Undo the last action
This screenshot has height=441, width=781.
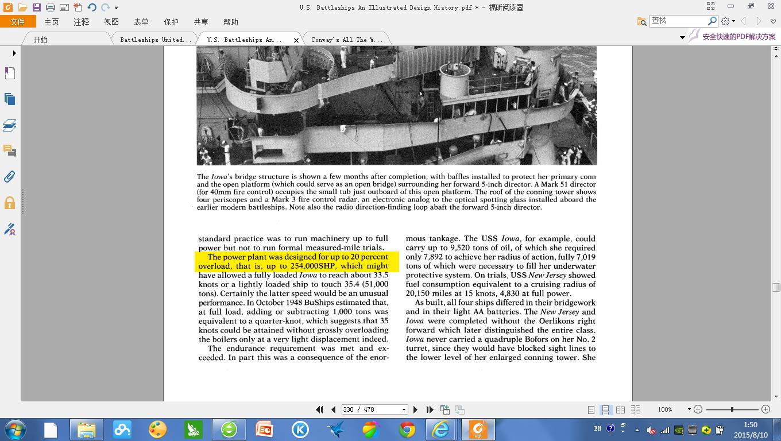tap(92, 7)
